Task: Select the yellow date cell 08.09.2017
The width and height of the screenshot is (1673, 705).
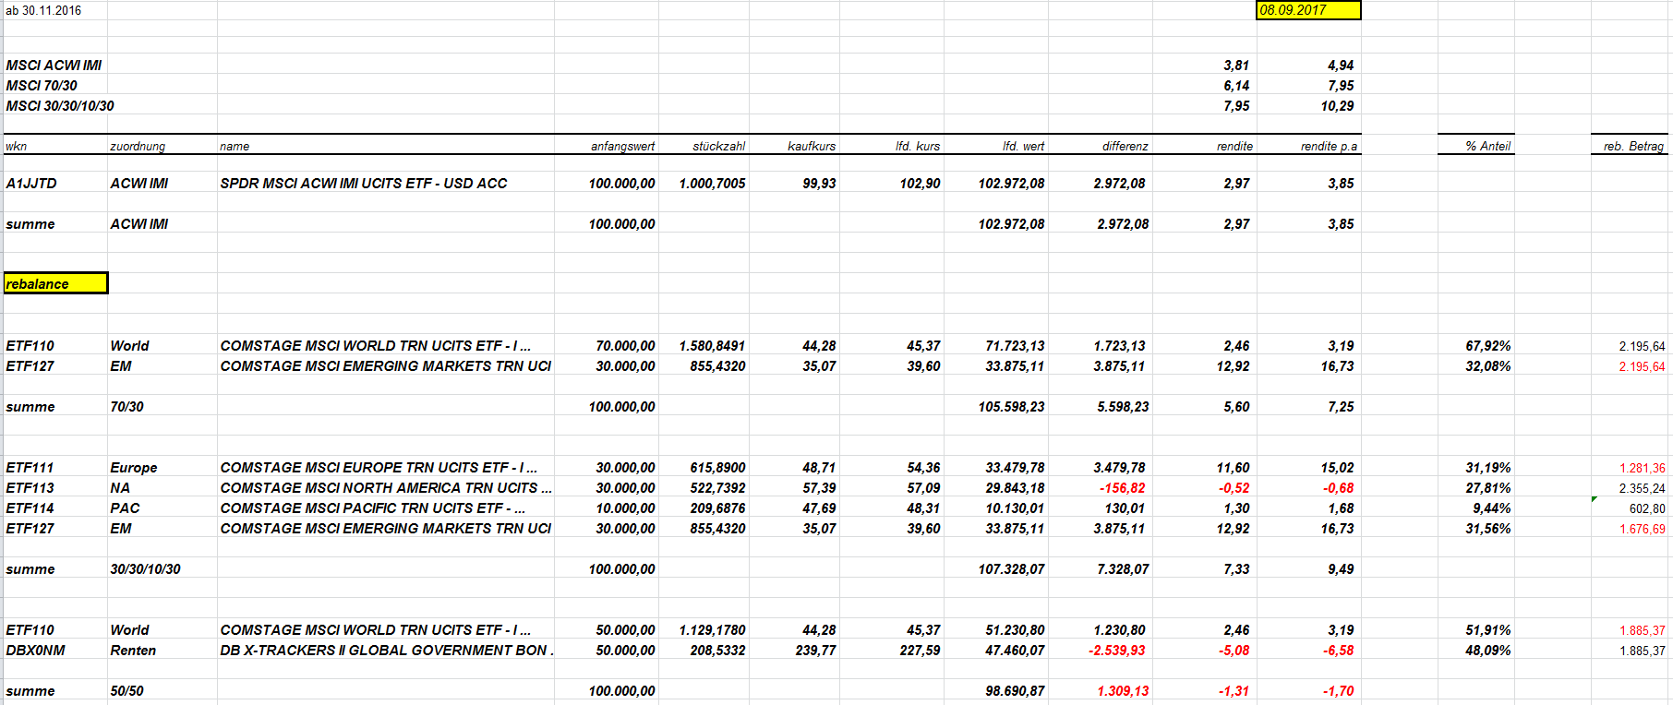Action: tap(1308, 10)
